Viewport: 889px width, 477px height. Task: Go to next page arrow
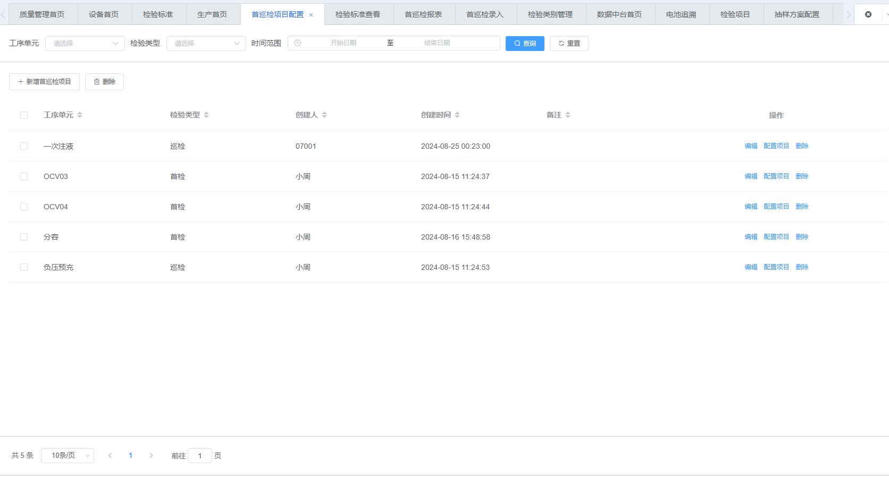151,456
